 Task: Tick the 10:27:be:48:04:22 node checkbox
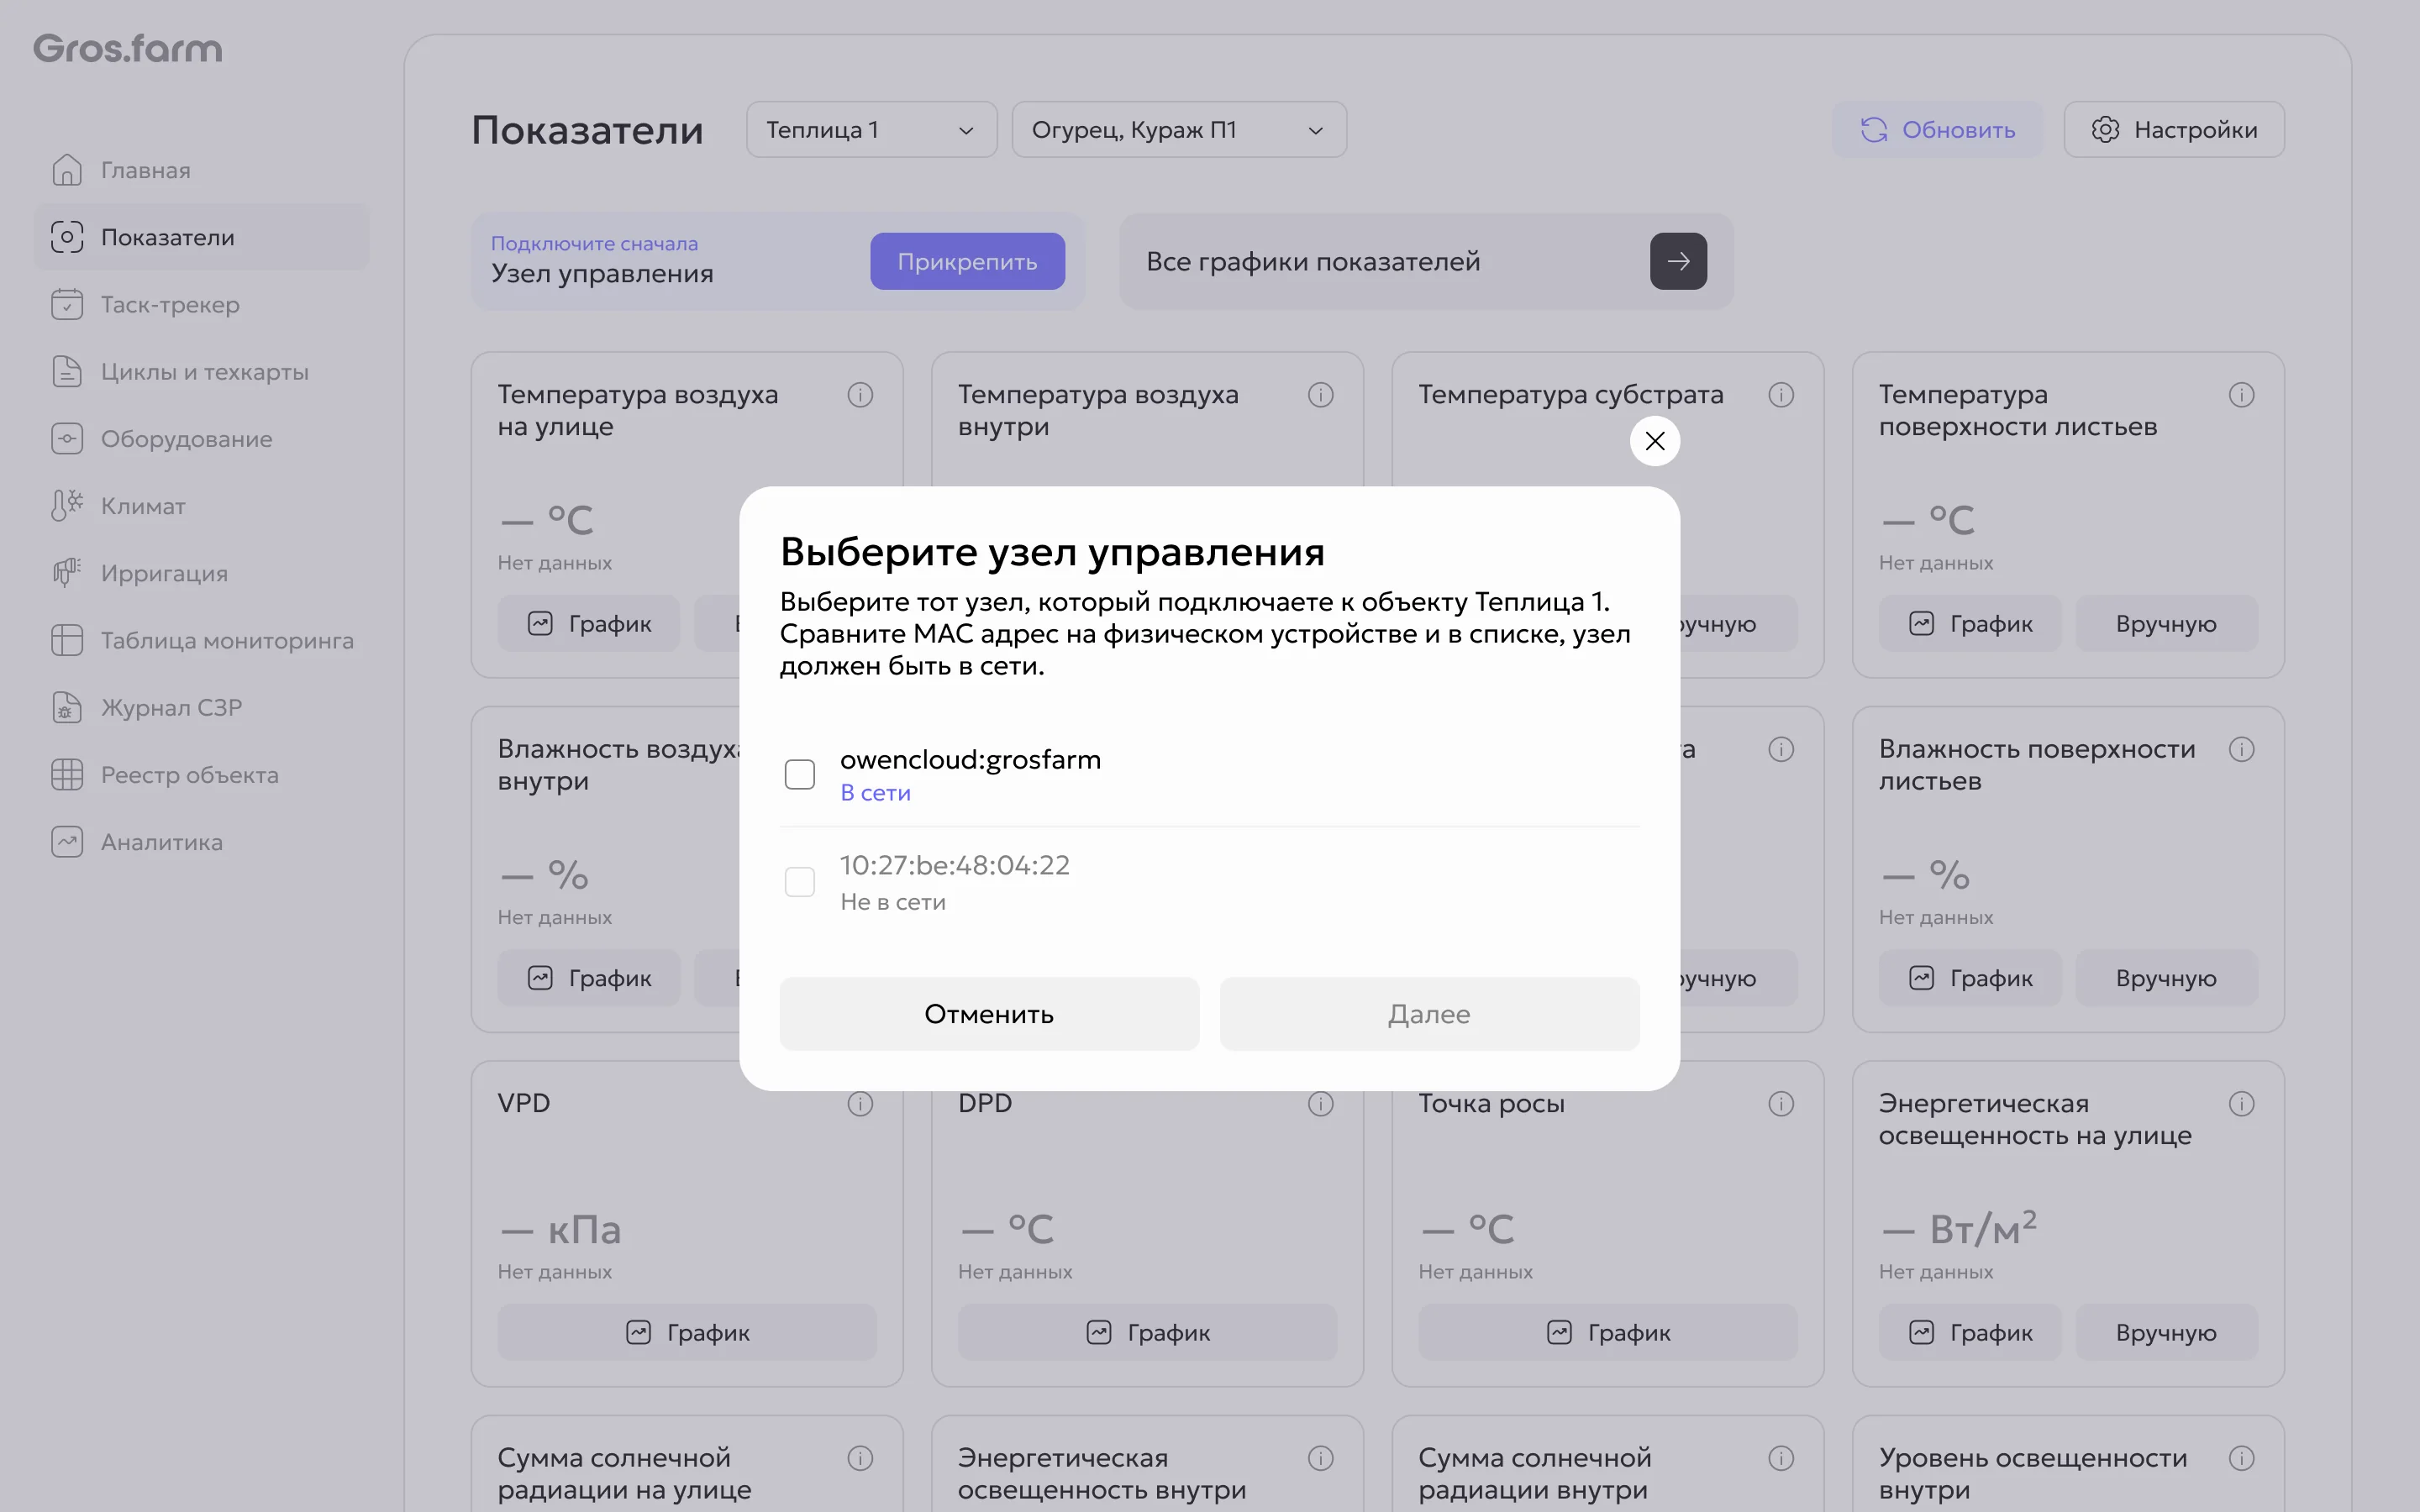[799, 881]
